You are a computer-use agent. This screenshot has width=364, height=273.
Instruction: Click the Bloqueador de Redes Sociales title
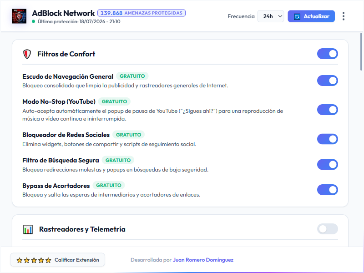point(66,135)
